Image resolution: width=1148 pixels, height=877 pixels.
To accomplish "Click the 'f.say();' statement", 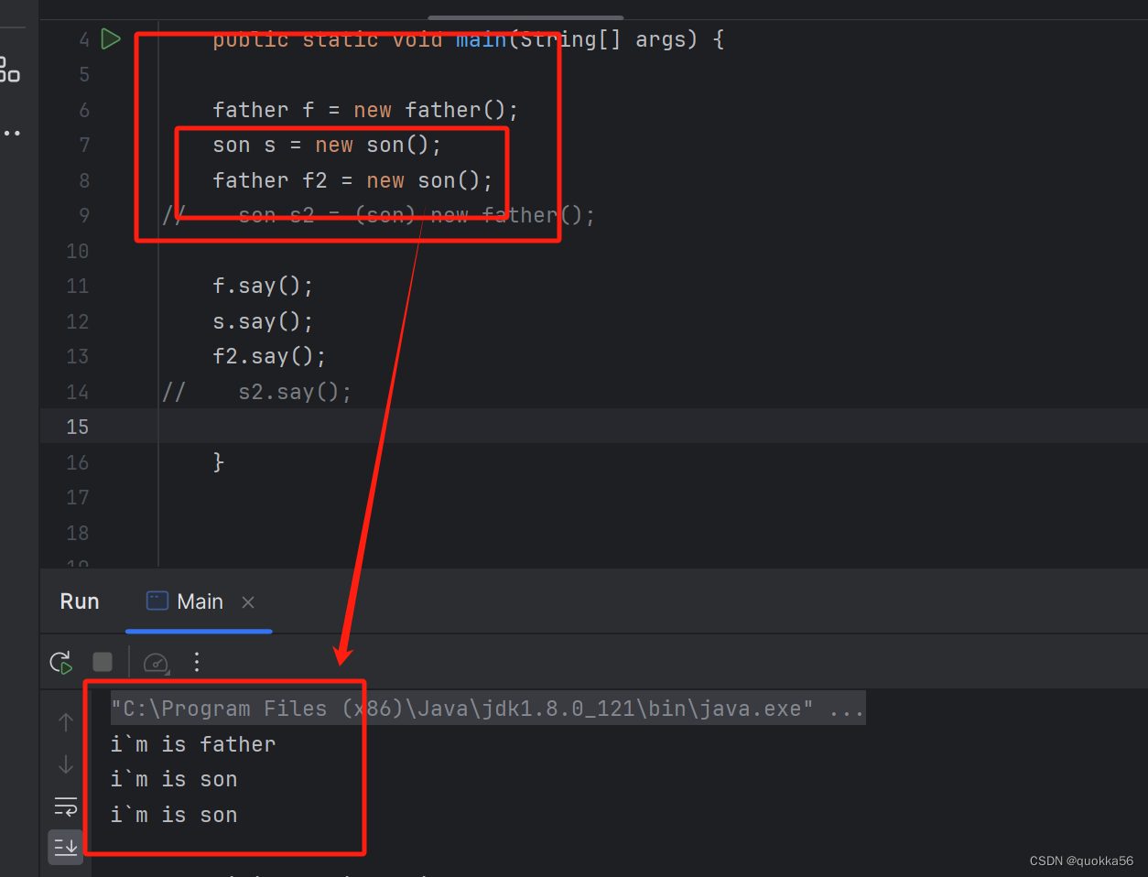I will 263,287.
